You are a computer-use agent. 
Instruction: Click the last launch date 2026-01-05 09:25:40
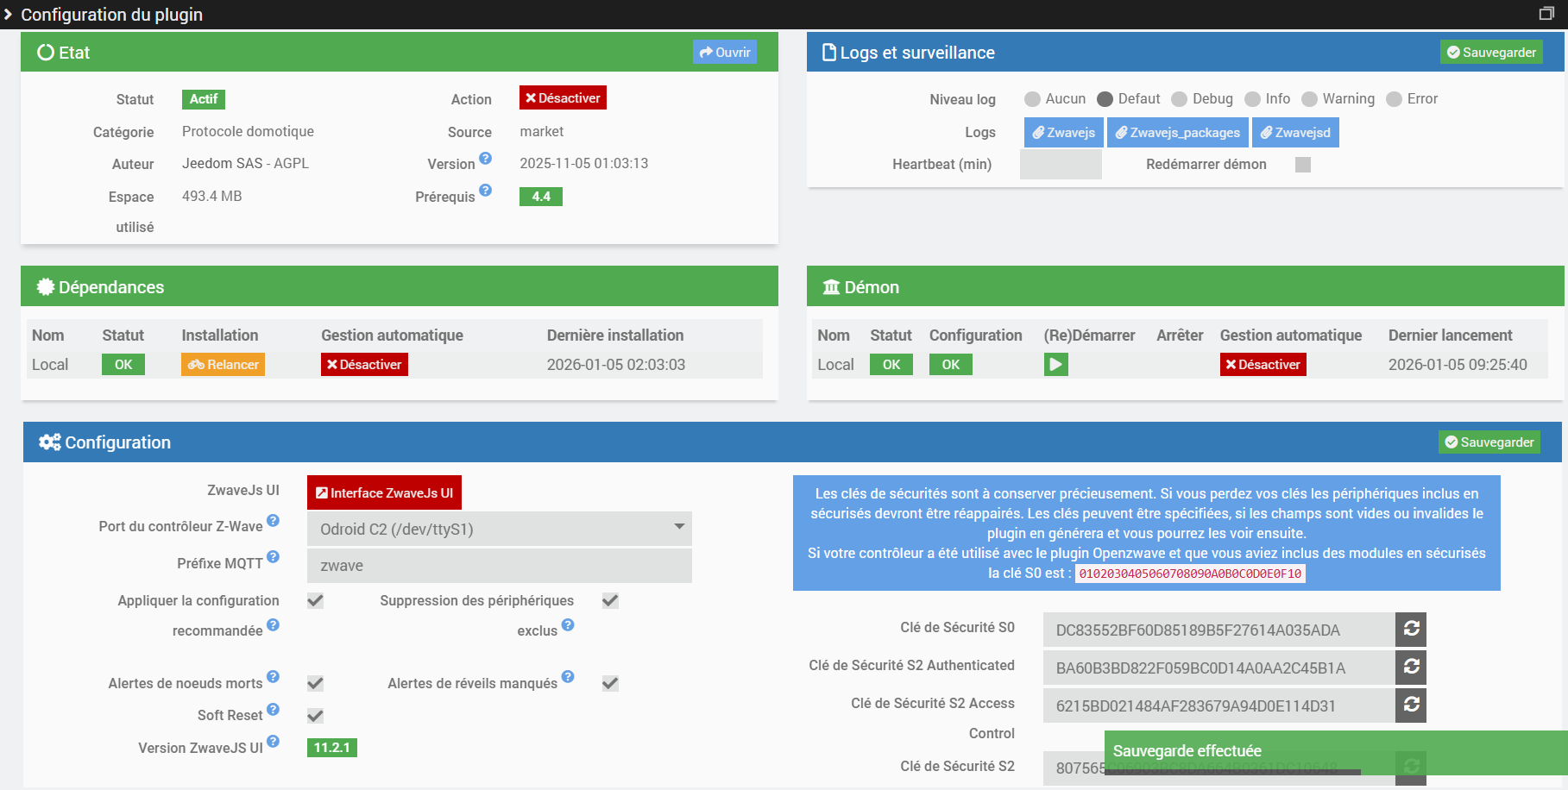(1458, 365)
